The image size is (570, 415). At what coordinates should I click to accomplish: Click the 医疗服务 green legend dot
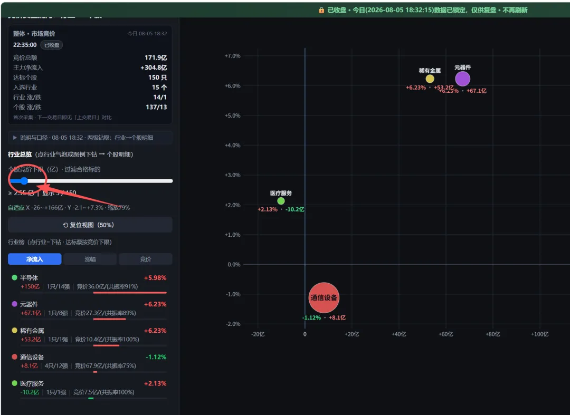pos(15,383)
